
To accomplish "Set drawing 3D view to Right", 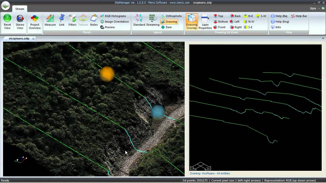I will click(236, 27).
